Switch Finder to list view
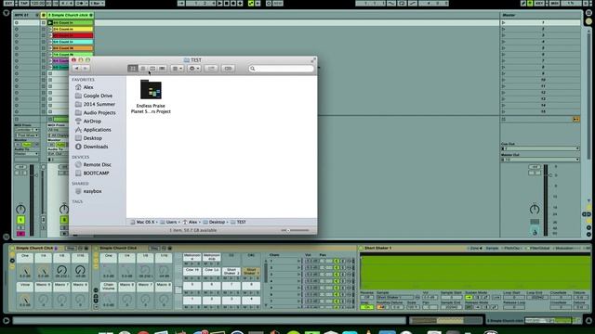This screenshot has width=595, height=334. click(x=142, y=69)
